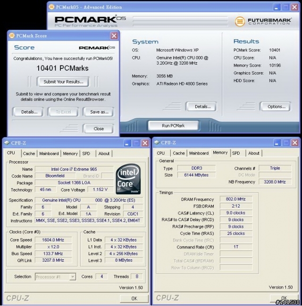Click the PCMark Score dialog title icon

pos(12,35)
